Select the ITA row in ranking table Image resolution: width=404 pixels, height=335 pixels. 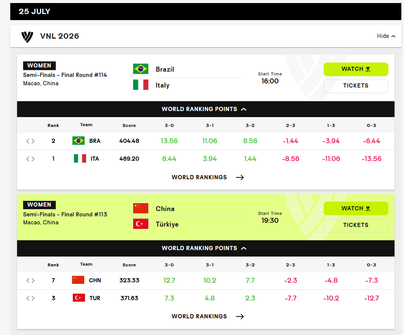coord(206,159)
